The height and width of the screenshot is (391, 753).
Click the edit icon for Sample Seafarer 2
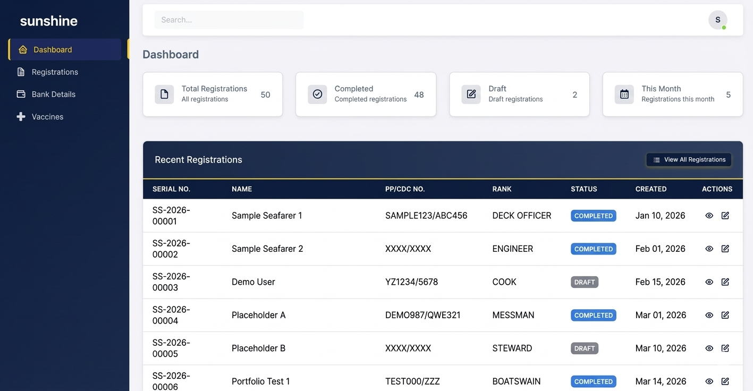click(x=725, y=249)
